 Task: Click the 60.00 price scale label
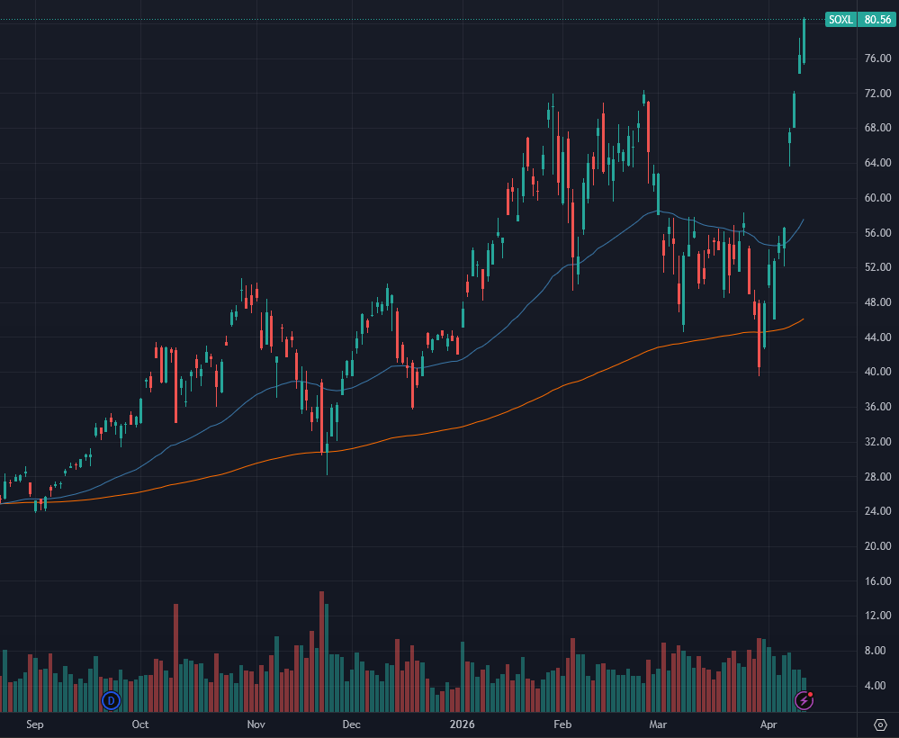click(877, 198)
